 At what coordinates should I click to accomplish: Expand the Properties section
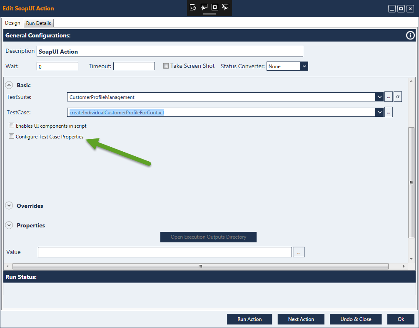9,225
